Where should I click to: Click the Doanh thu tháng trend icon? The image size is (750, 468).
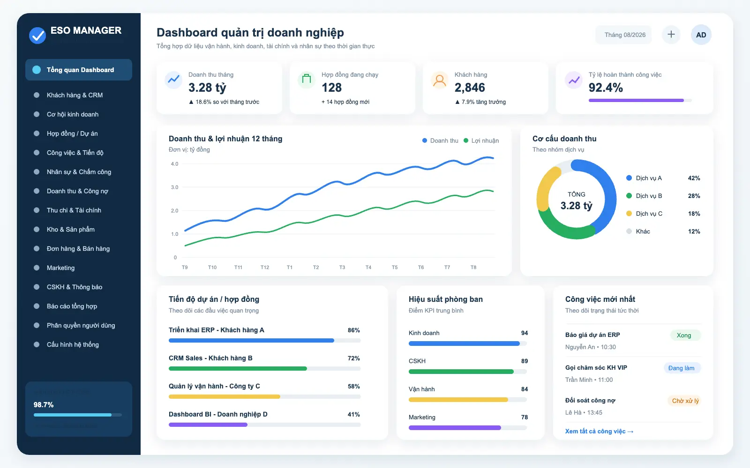(x=173, y=80)
